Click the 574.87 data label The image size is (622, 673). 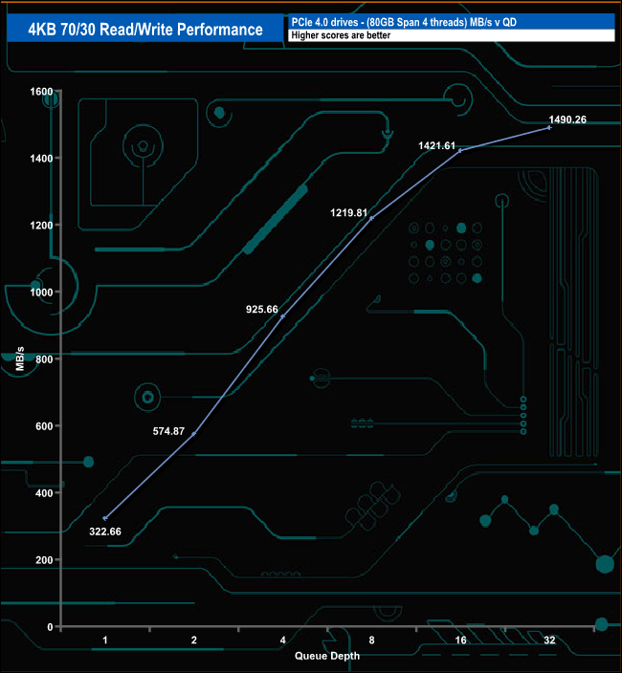tap(168, 431)
